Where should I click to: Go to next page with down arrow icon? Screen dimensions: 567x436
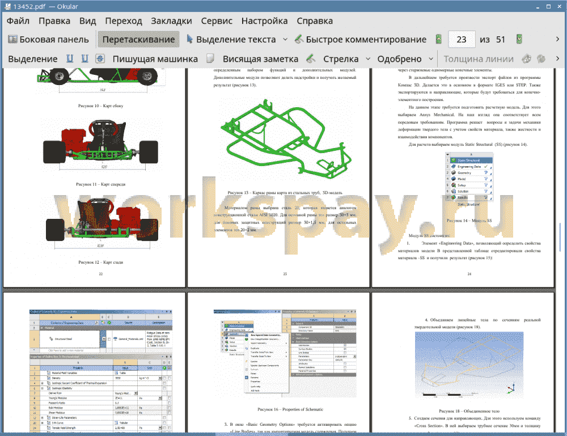coord(519,39)
